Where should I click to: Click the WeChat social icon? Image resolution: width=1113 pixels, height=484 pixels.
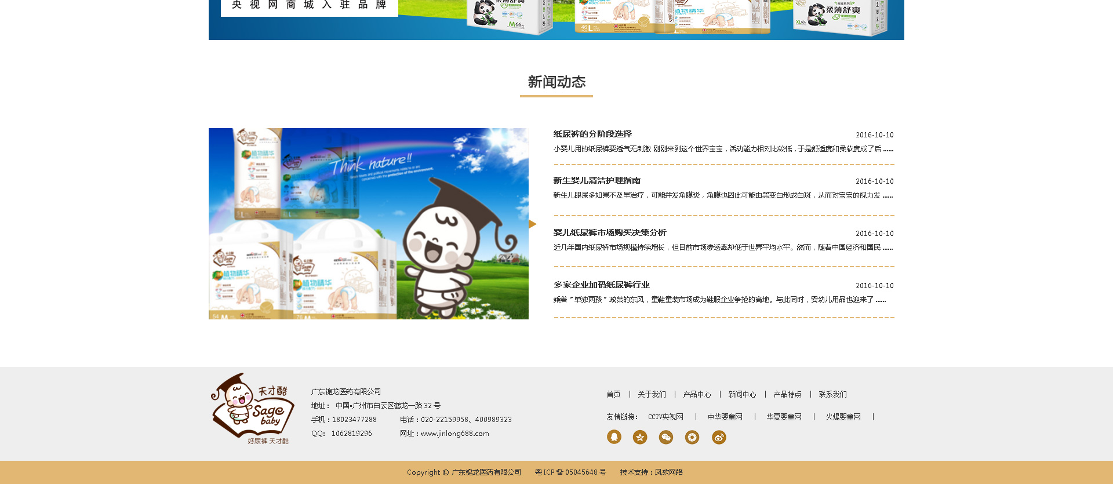click(666, 437)
